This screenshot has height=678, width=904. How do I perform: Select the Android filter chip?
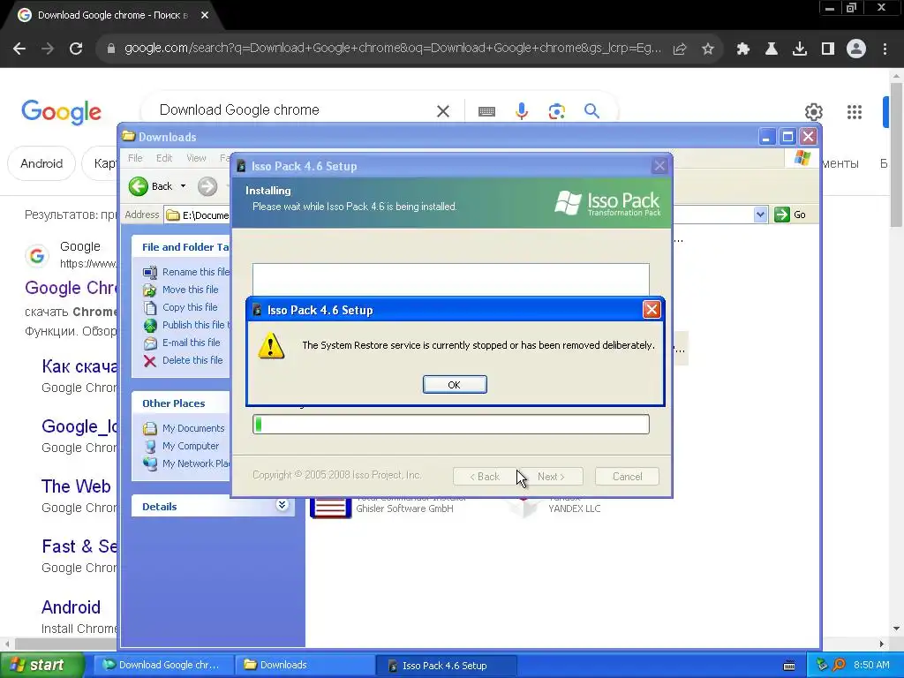[x=41, y=163]
